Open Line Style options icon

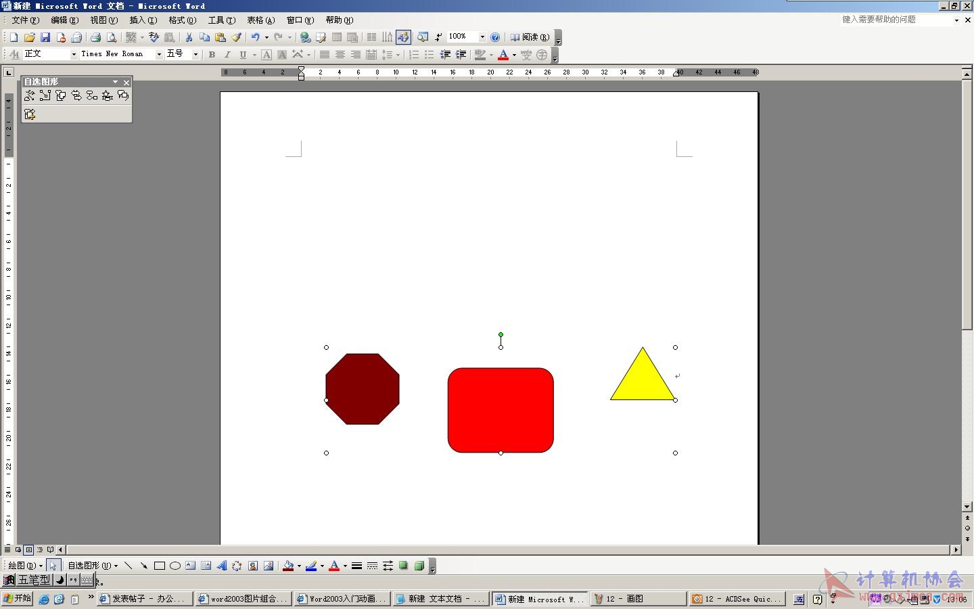pyautogui.click(x=356, y=566)
